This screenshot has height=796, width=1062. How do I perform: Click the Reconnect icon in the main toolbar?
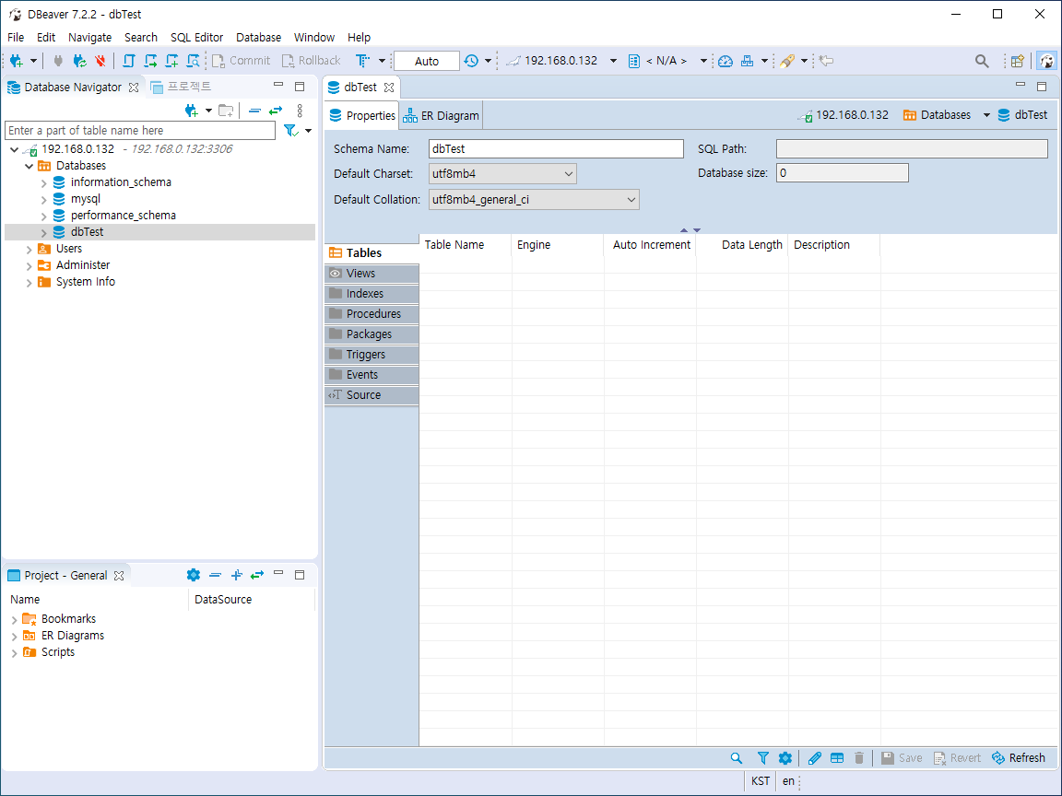pos(80,61)
